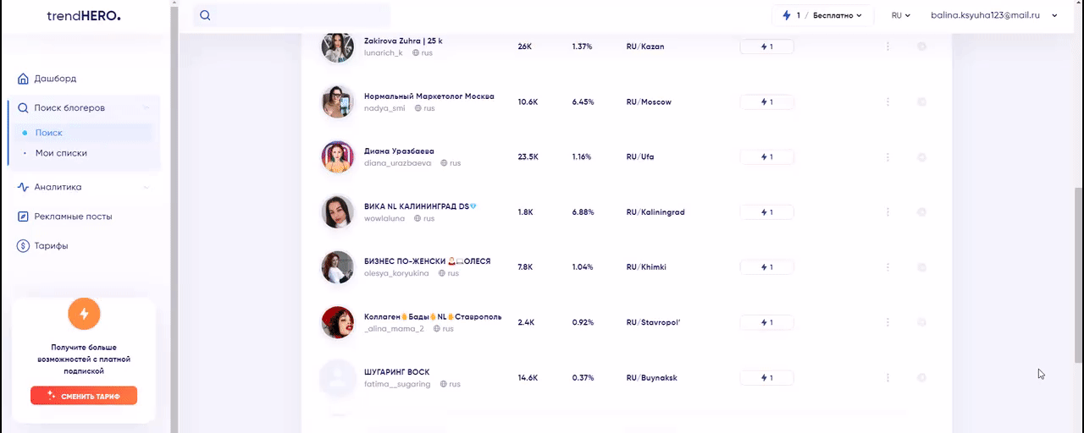Screen dimensions: 1084x433
Task: Click the Тарифы dollar icon
Action: (x=23, y=246)
